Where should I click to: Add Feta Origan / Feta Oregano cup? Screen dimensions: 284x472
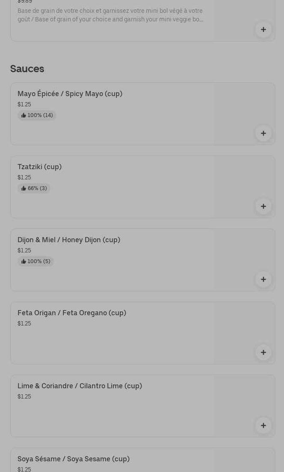pyautogui.click(x=263, y=352)
